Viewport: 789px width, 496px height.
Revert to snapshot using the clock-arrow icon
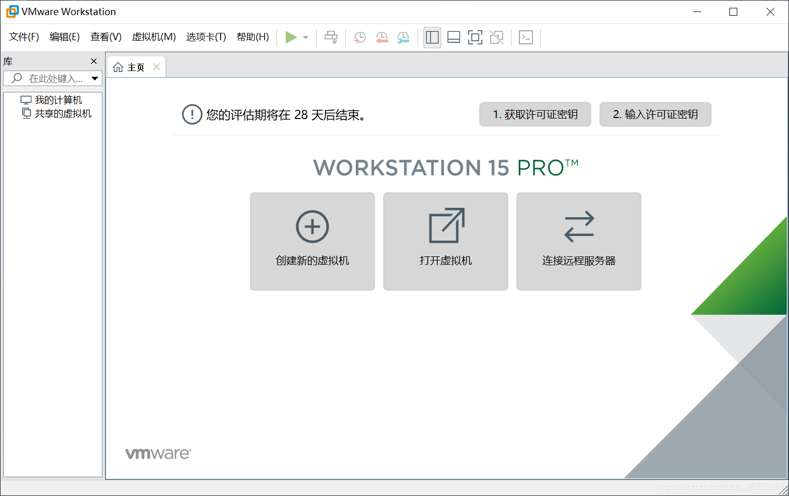coord(382,38)
